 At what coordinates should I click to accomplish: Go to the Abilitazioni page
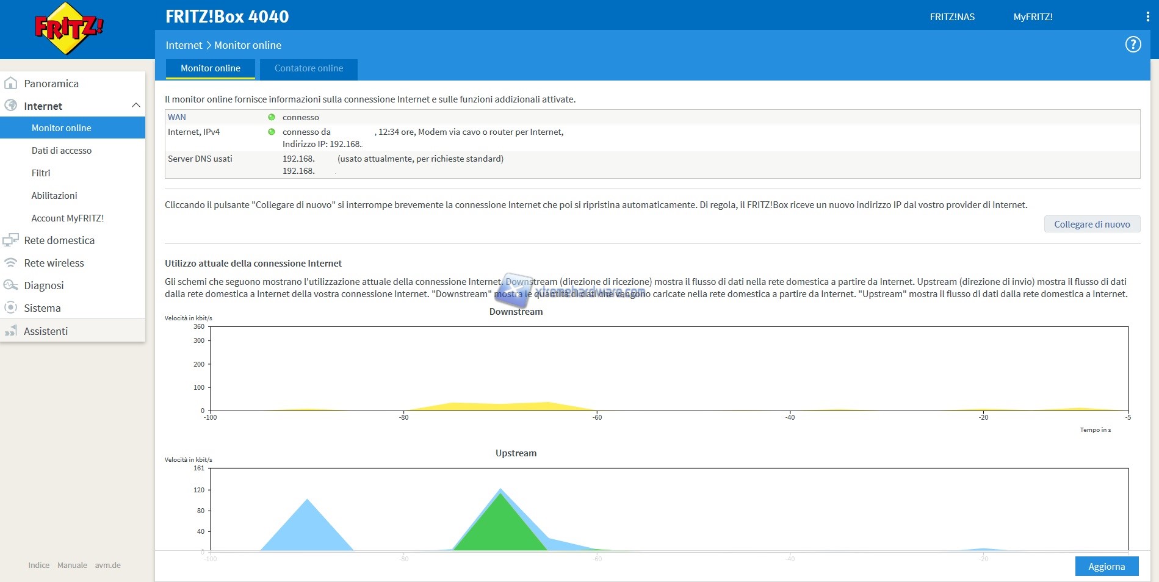click(54, 196)
